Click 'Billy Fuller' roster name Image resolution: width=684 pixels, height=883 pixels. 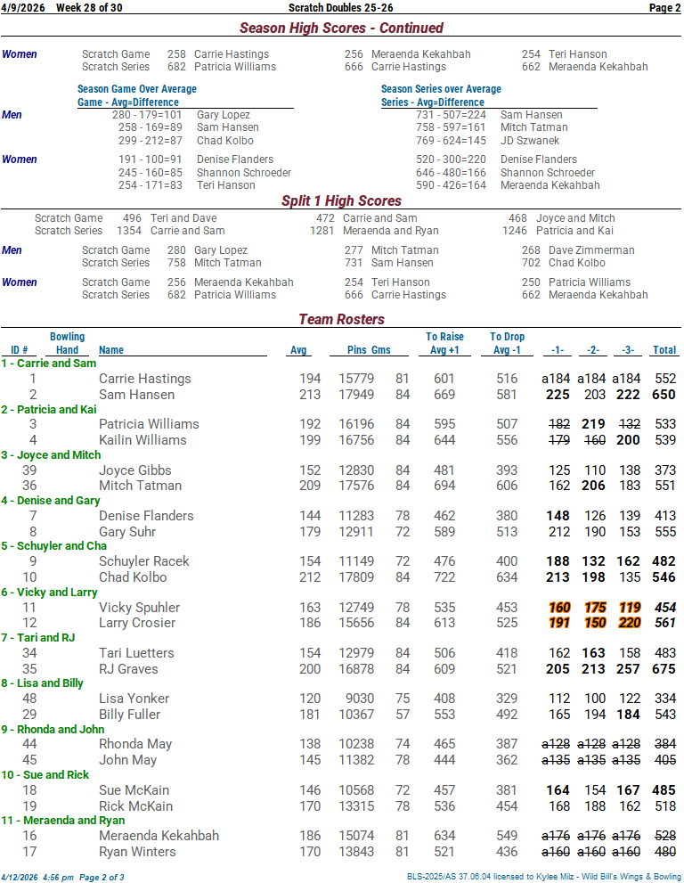(x=129, y=715)
